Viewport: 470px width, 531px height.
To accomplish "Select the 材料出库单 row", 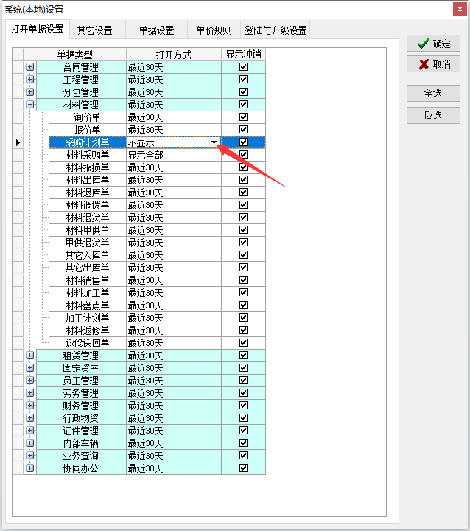I will pos(87,180).
